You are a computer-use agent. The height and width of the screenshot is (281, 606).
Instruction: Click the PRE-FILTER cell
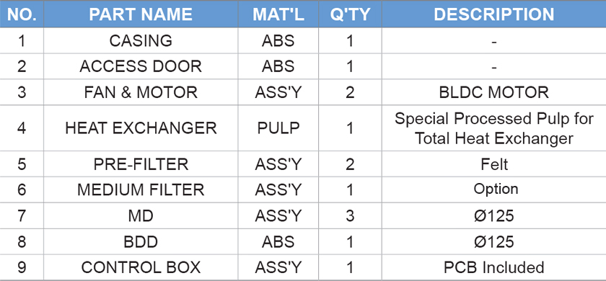[141, 164]
